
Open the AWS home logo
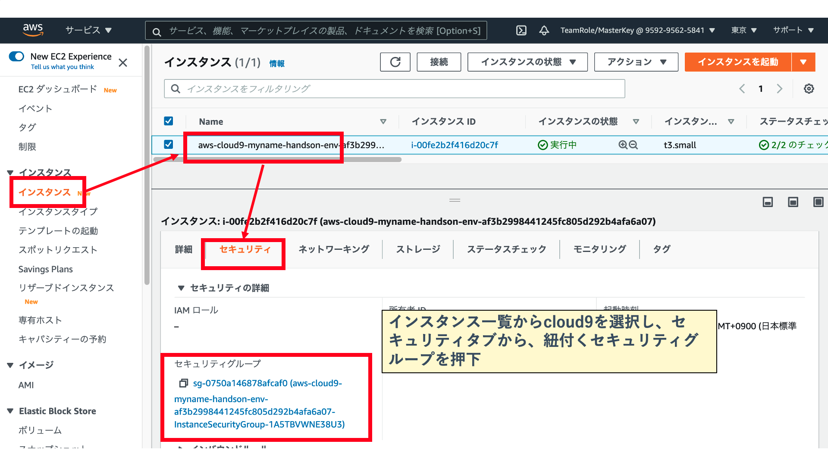(x=33, y=30)
